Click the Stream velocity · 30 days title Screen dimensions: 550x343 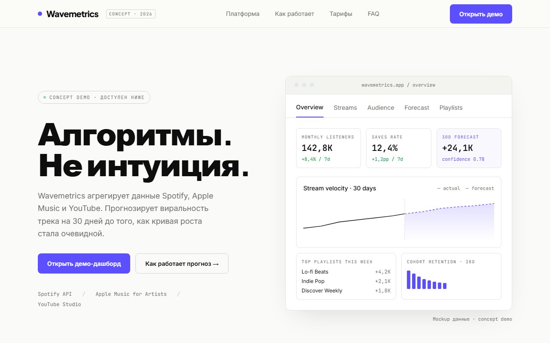pos(339,188)
